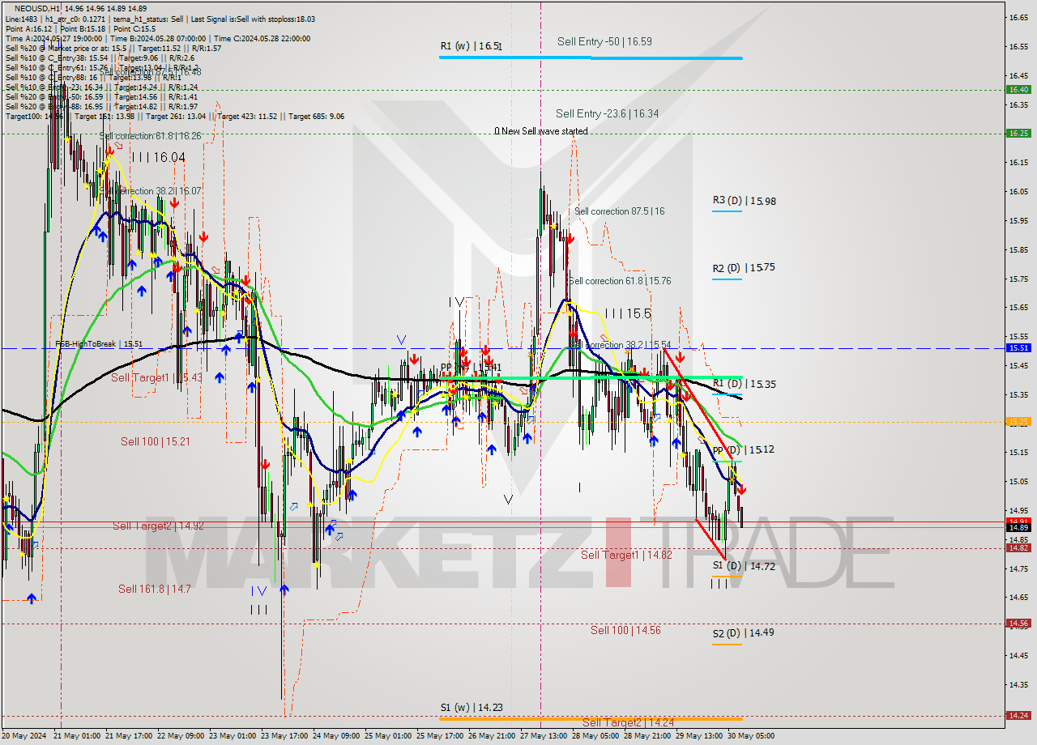This screenshot has width=1037, height=745.
Task: Click the 'S2 (D) | 14.49' support label
Action: (743, 632)
